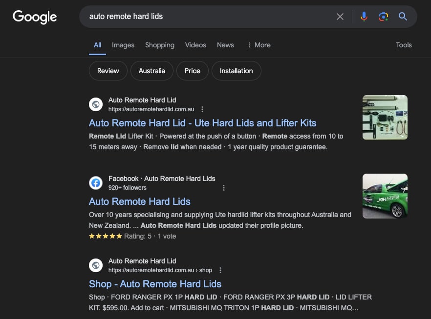Click the https://autoremotehardlid.com.au URL text
This screenshot has height=319, width=431.
151,109
